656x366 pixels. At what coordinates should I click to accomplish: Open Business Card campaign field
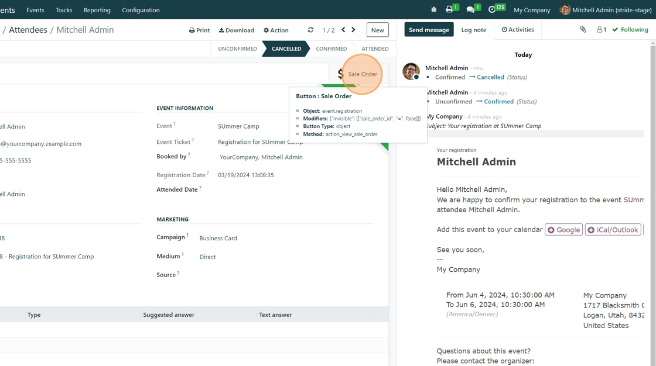(x=218, y=238)
